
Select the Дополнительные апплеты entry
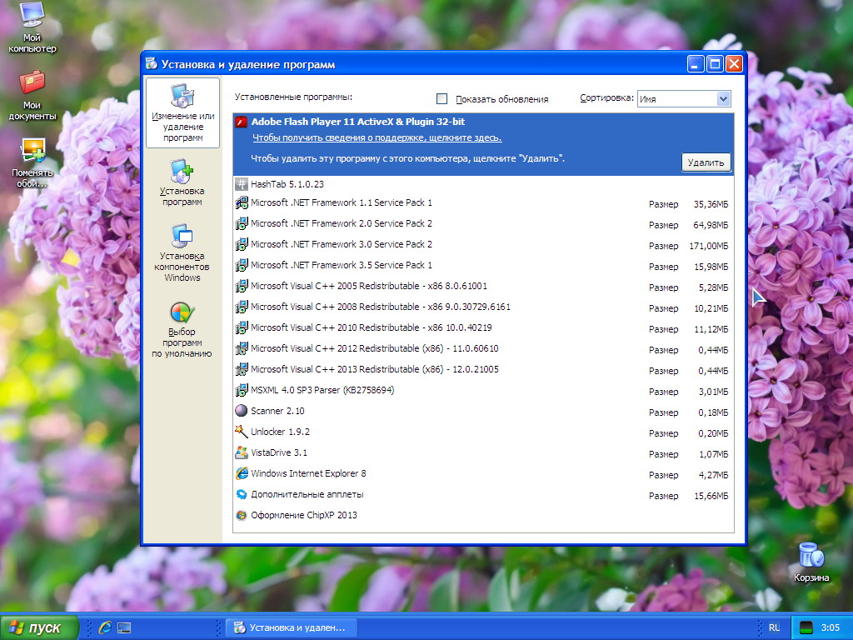coord(484,494)
